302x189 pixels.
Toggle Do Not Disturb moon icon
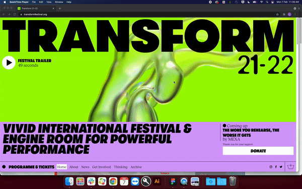point(249,2)
